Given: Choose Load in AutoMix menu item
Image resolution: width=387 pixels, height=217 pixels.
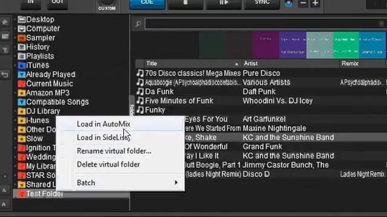Looking at the screenshot, I should coord(120,124).
